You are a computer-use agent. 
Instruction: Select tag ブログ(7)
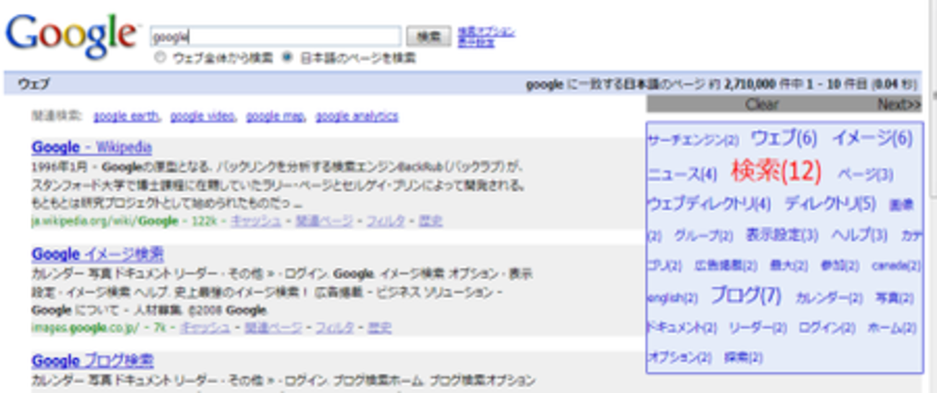pyautogui.click(x=746, y=295)
